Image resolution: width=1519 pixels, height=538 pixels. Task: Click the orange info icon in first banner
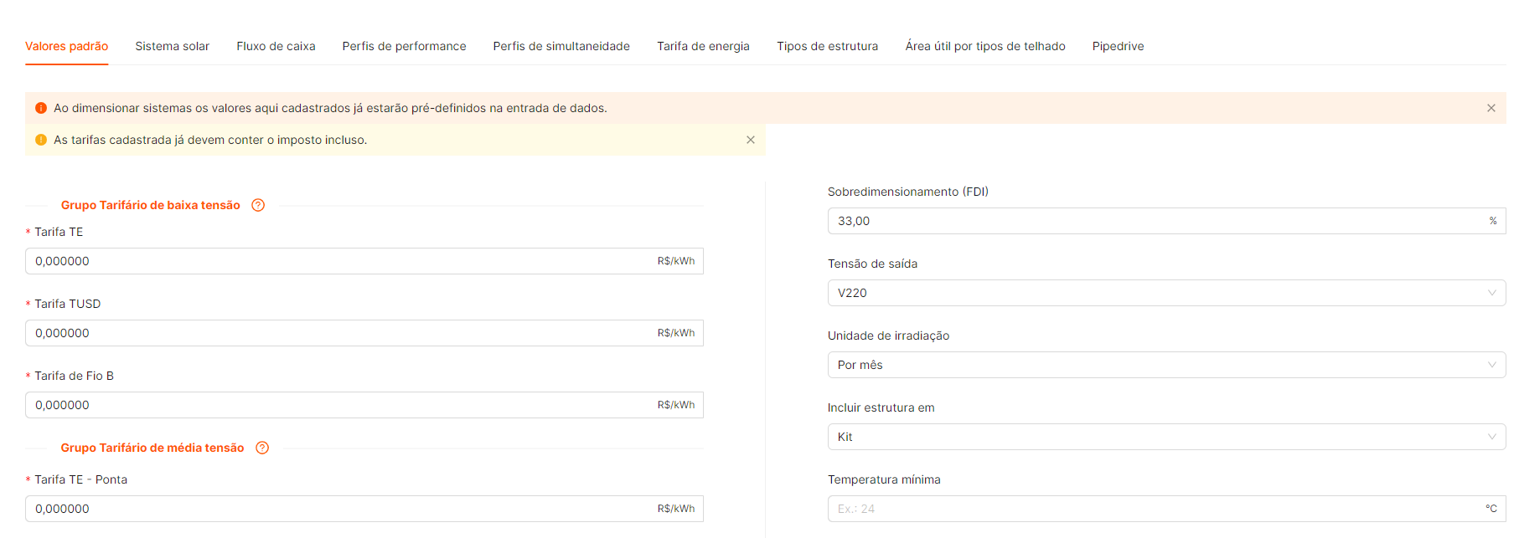tap(41, 108)
